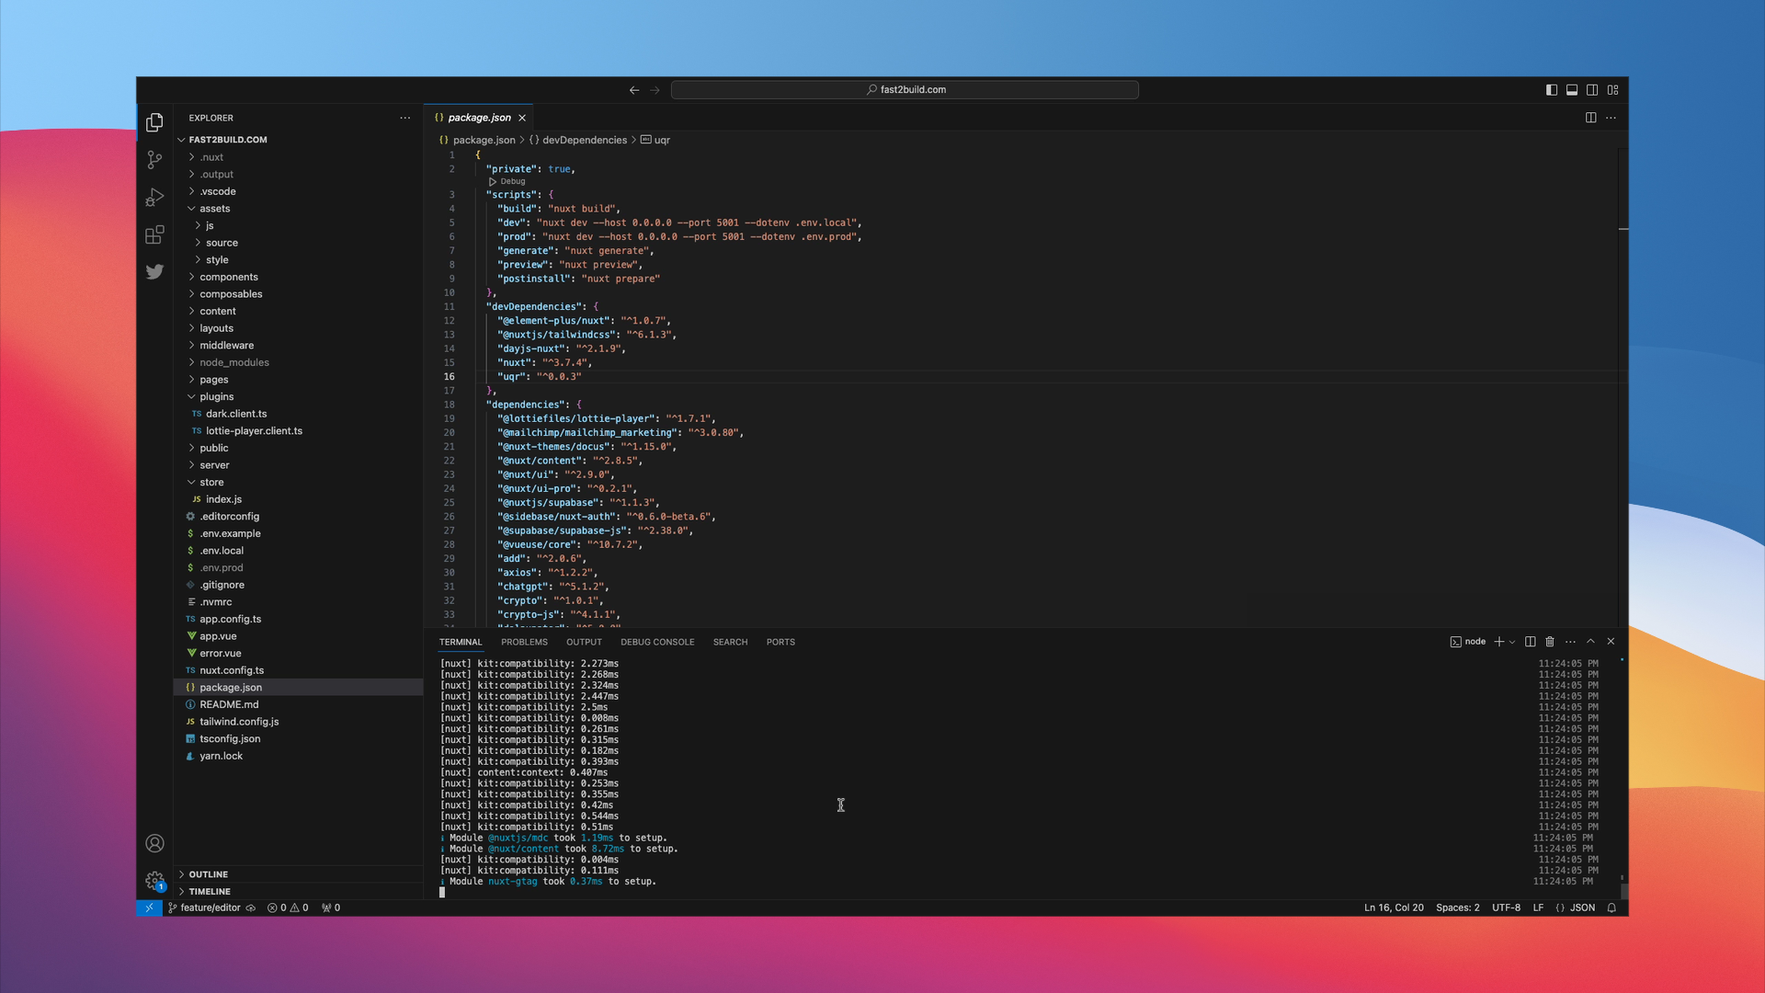Open the Explorer view in activity bar

[154, 122]
